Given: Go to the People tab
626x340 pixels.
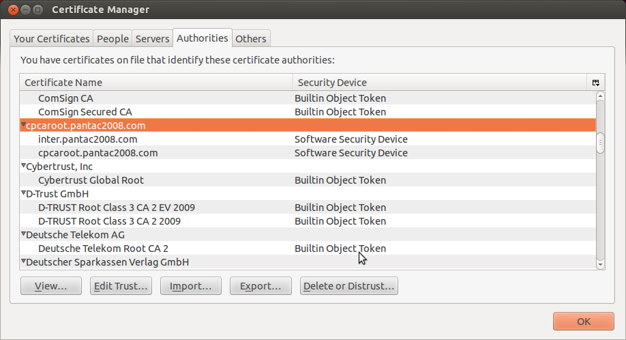Looking at the screenshot, I should [113, 39].
